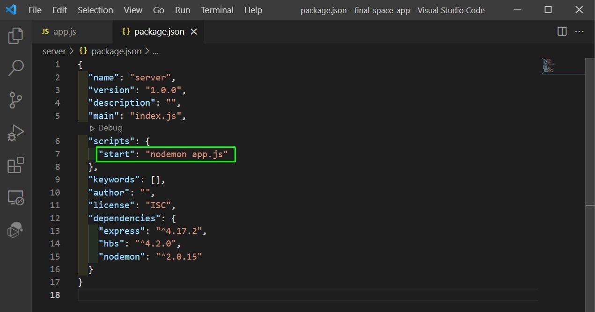Click the "^4.17.2" version value

click(x=178, y=231)
